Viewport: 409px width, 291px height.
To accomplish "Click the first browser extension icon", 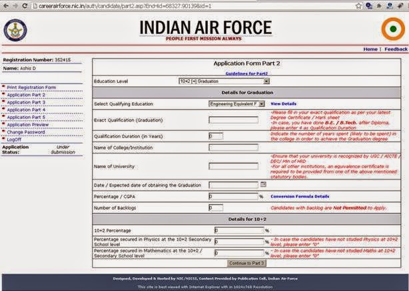I will click(369, 6).
